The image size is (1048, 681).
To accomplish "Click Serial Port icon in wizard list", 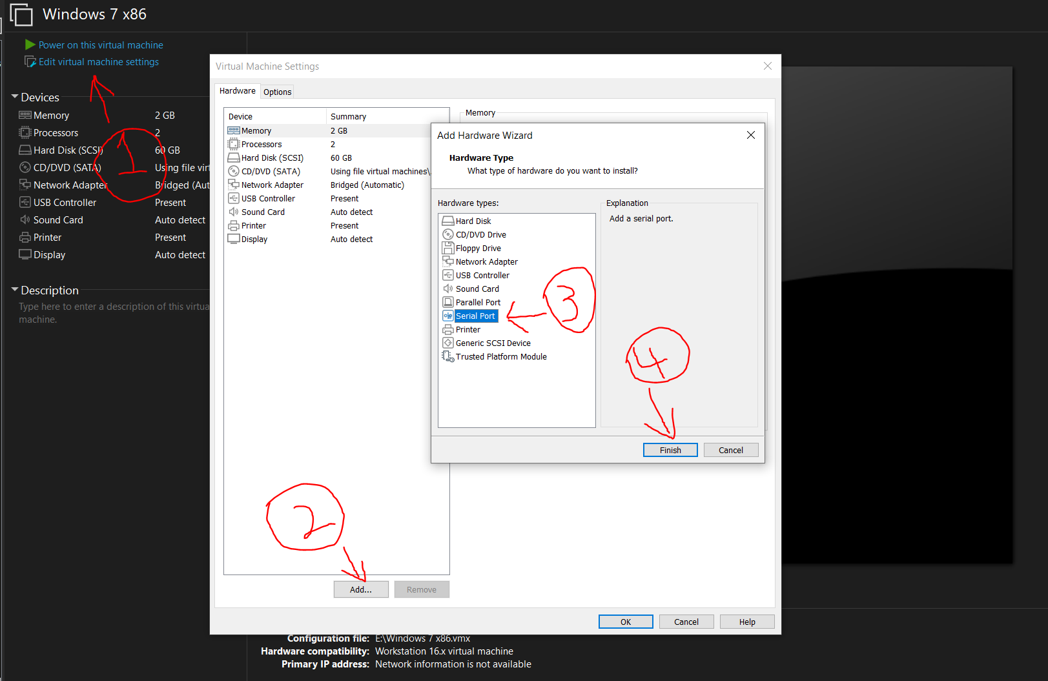I will tap(448, 316).
